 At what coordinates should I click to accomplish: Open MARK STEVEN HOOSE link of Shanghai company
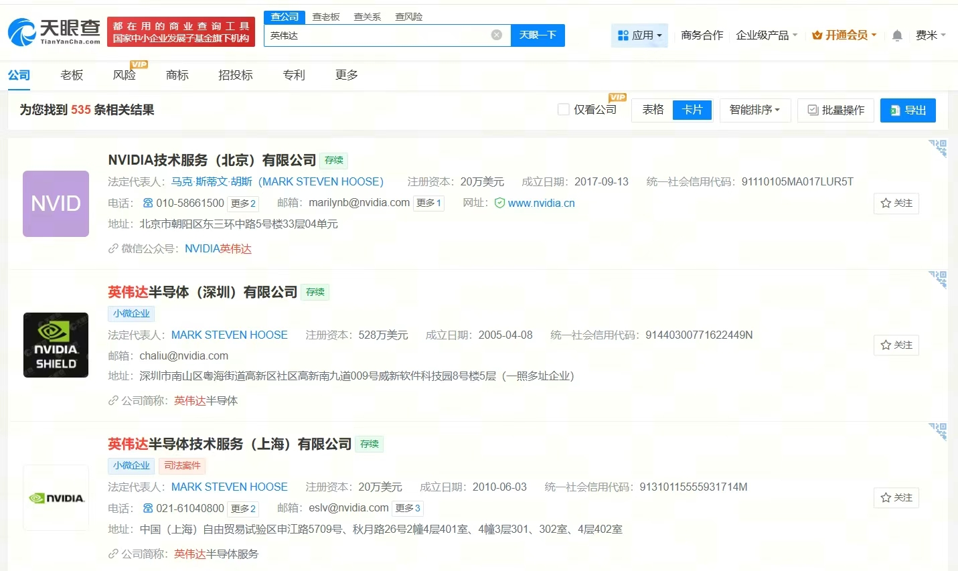(x=230, y=487)
